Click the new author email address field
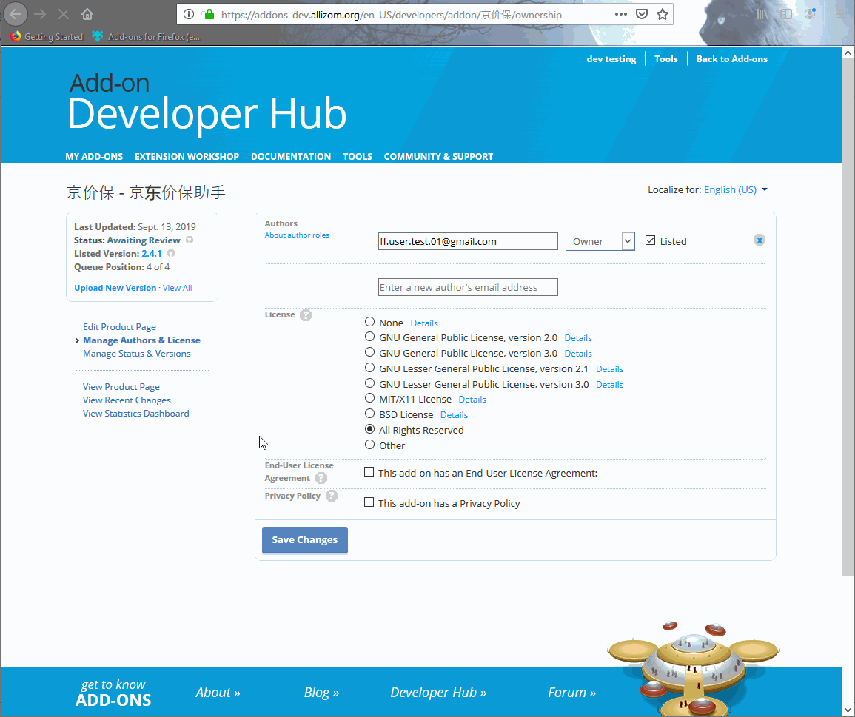 467,286
